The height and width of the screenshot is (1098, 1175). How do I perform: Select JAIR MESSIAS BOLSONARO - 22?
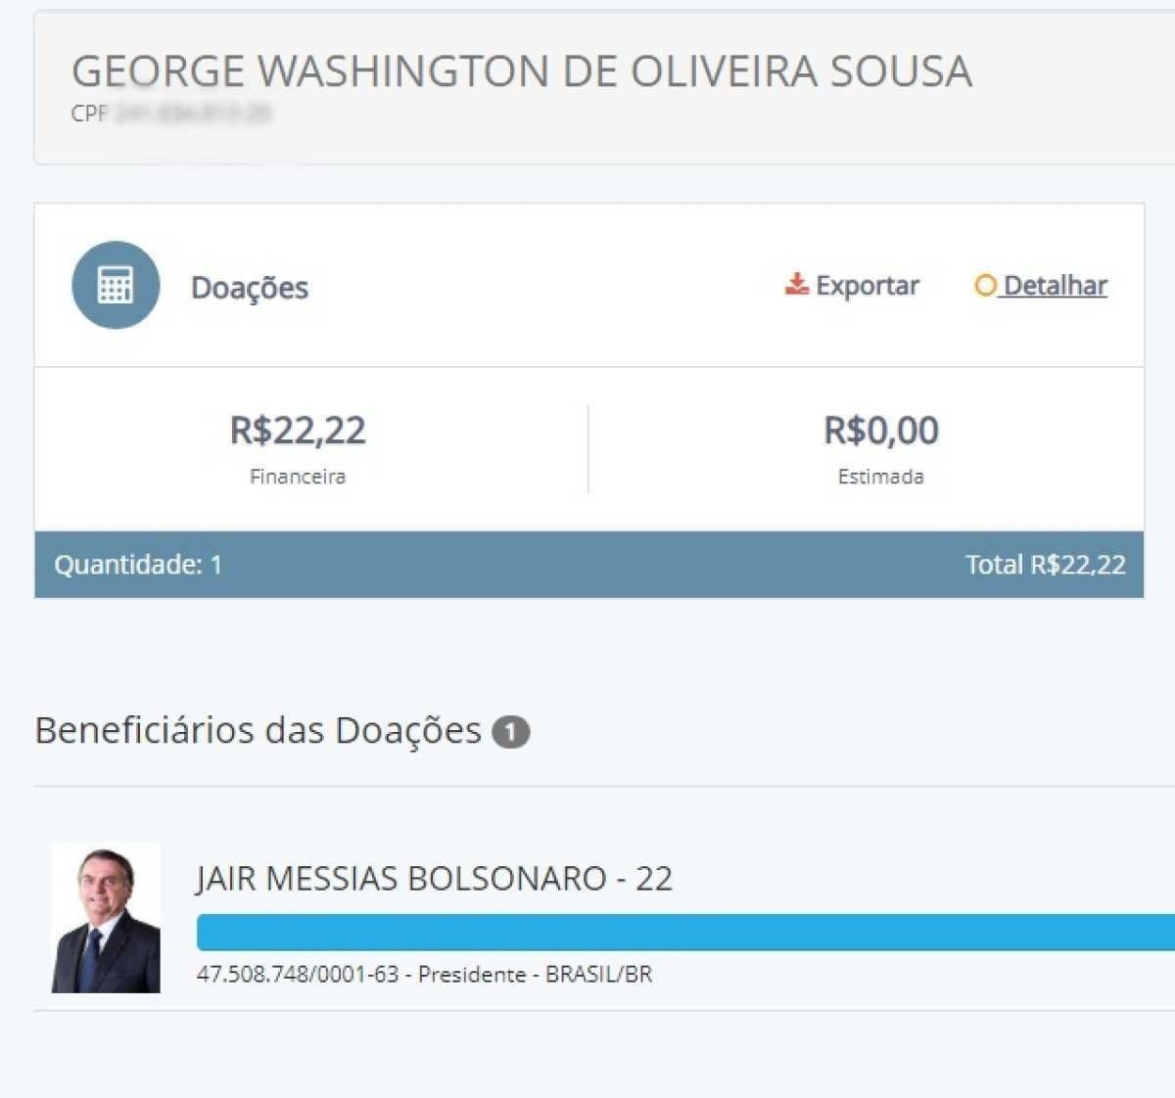pos(434,879)
